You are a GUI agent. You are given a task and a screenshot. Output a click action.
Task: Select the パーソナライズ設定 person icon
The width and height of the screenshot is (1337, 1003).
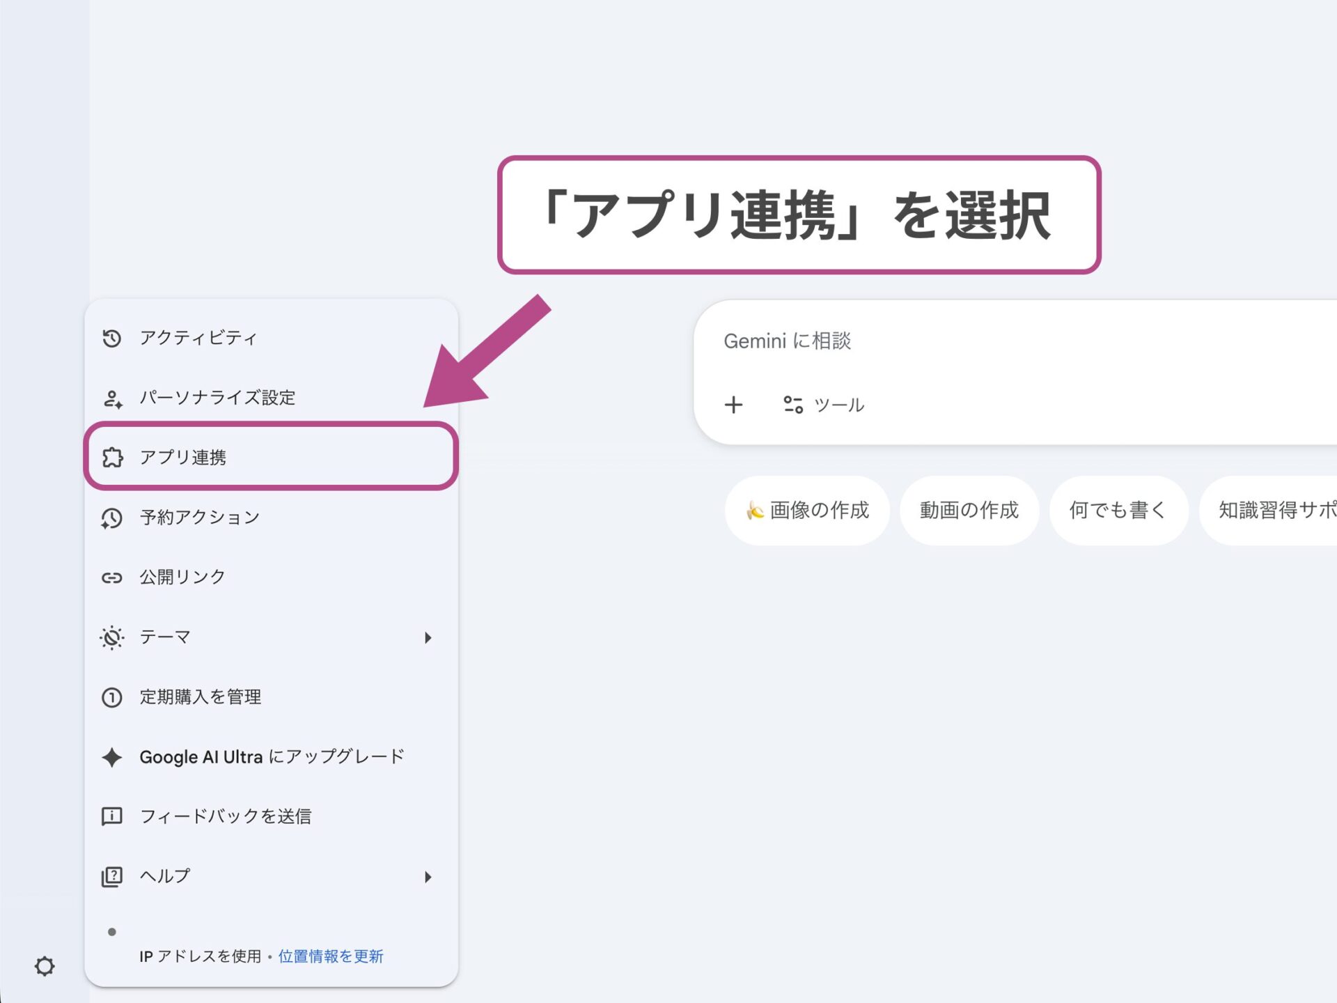[113, 398]
